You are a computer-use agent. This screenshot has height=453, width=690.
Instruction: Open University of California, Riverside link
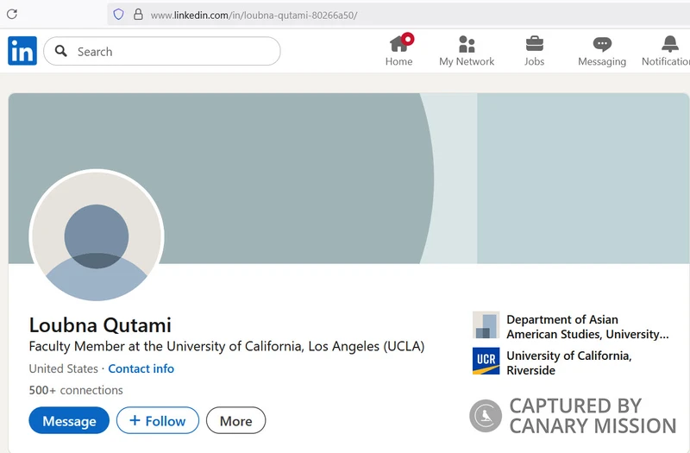click(569, 362)
